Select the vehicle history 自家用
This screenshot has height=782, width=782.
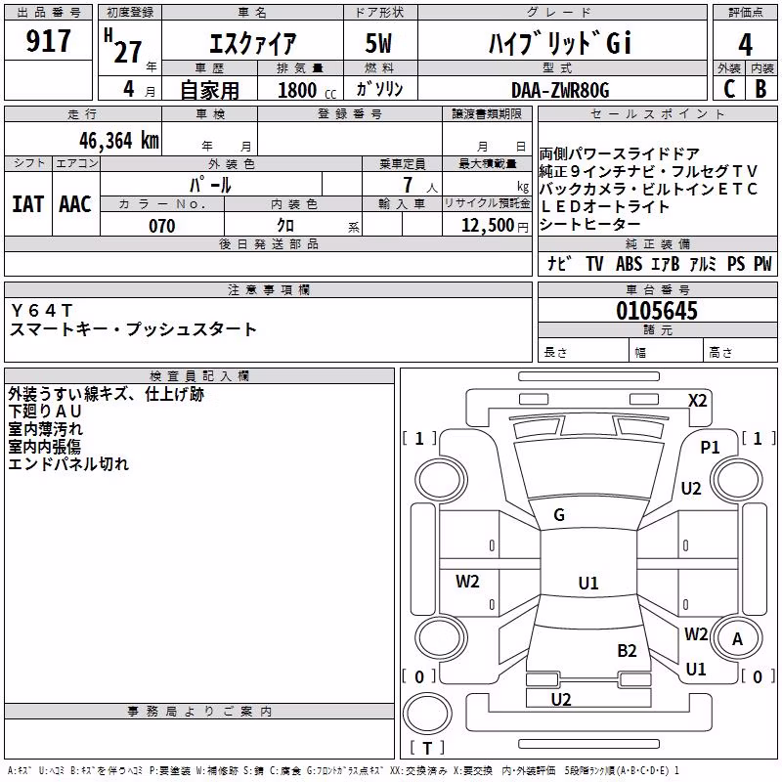209,90
